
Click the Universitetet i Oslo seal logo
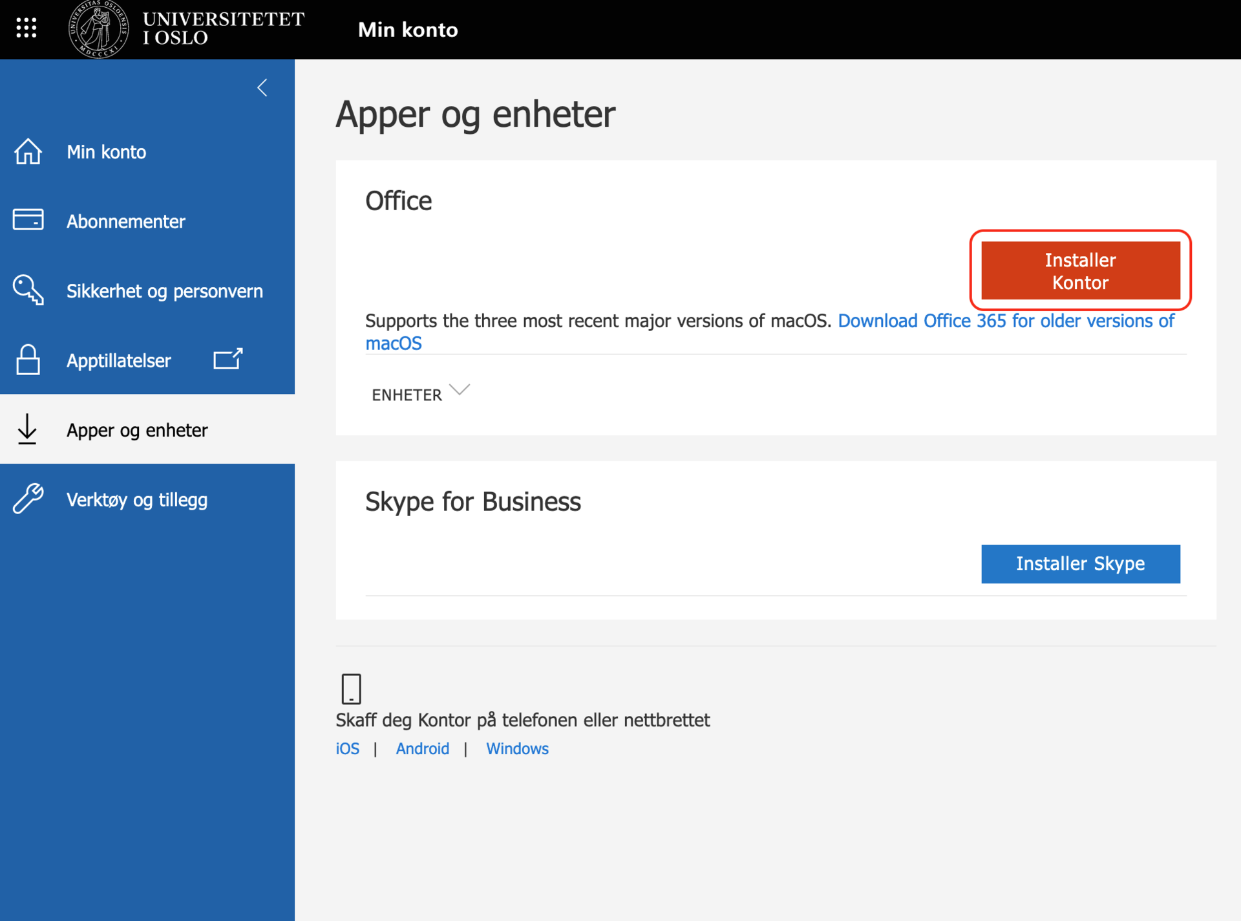tap(98, 29)
